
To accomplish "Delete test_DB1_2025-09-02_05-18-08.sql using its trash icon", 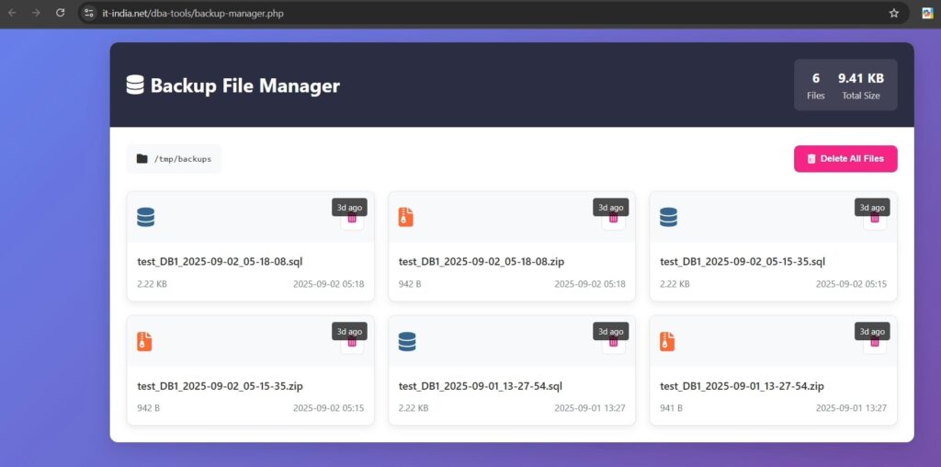I will [x=352, y=219].
